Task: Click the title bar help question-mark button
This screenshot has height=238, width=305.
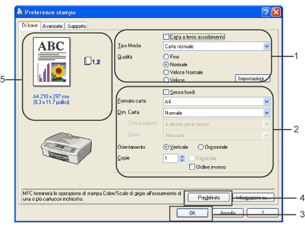Action: [x=266, y=12]
